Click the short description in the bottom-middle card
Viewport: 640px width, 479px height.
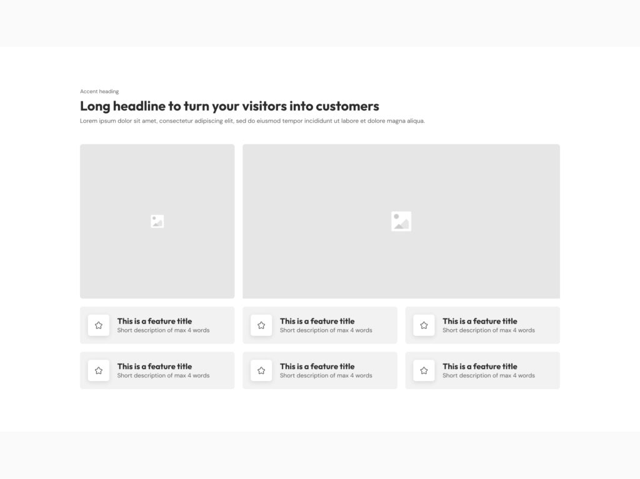pyautogui.click(x=326, y=376)
